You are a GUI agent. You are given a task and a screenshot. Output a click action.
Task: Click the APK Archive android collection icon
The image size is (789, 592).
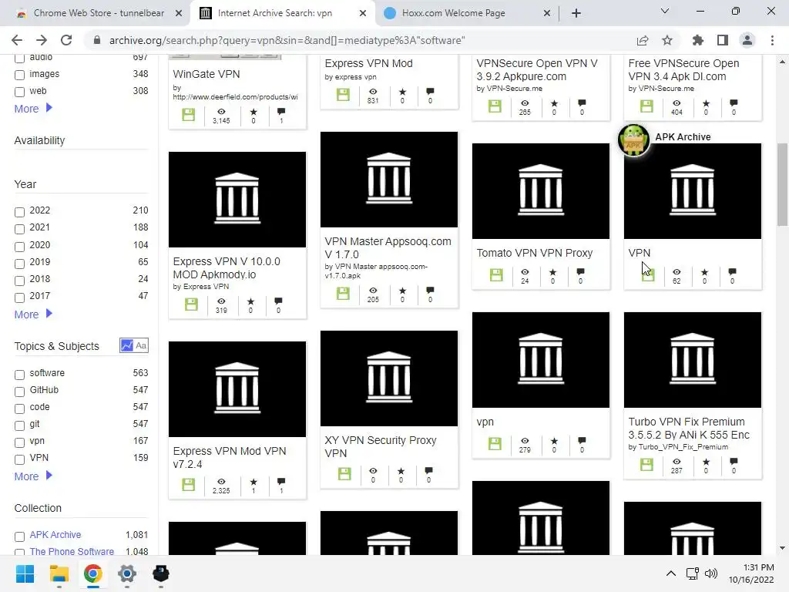(634, 140)
